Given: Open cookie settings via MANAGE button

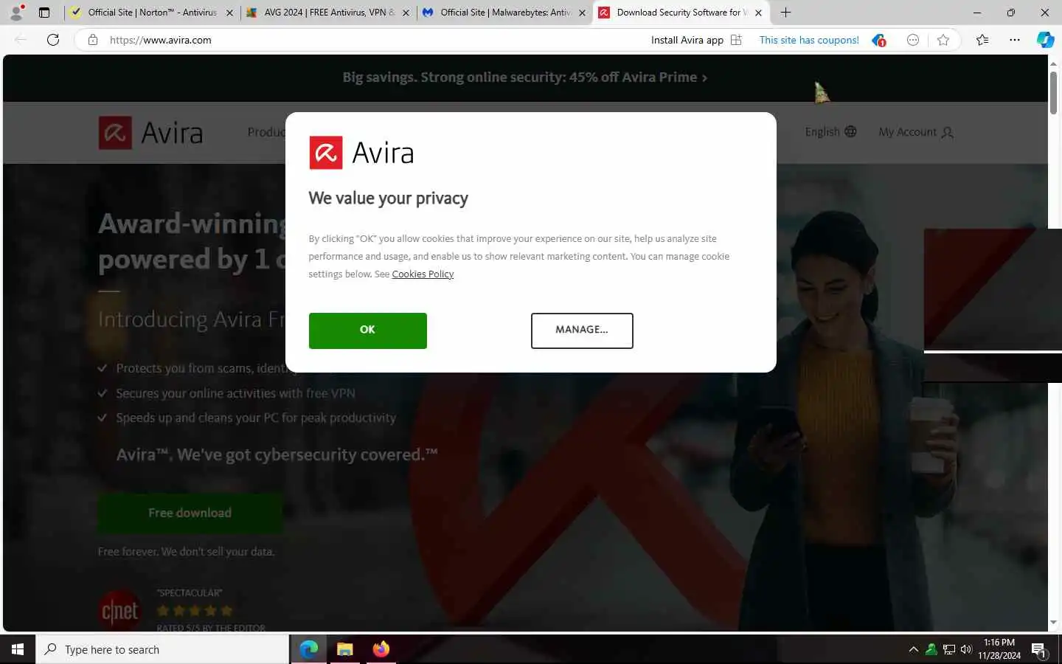Looking at the screenshot, I should 582,331.
